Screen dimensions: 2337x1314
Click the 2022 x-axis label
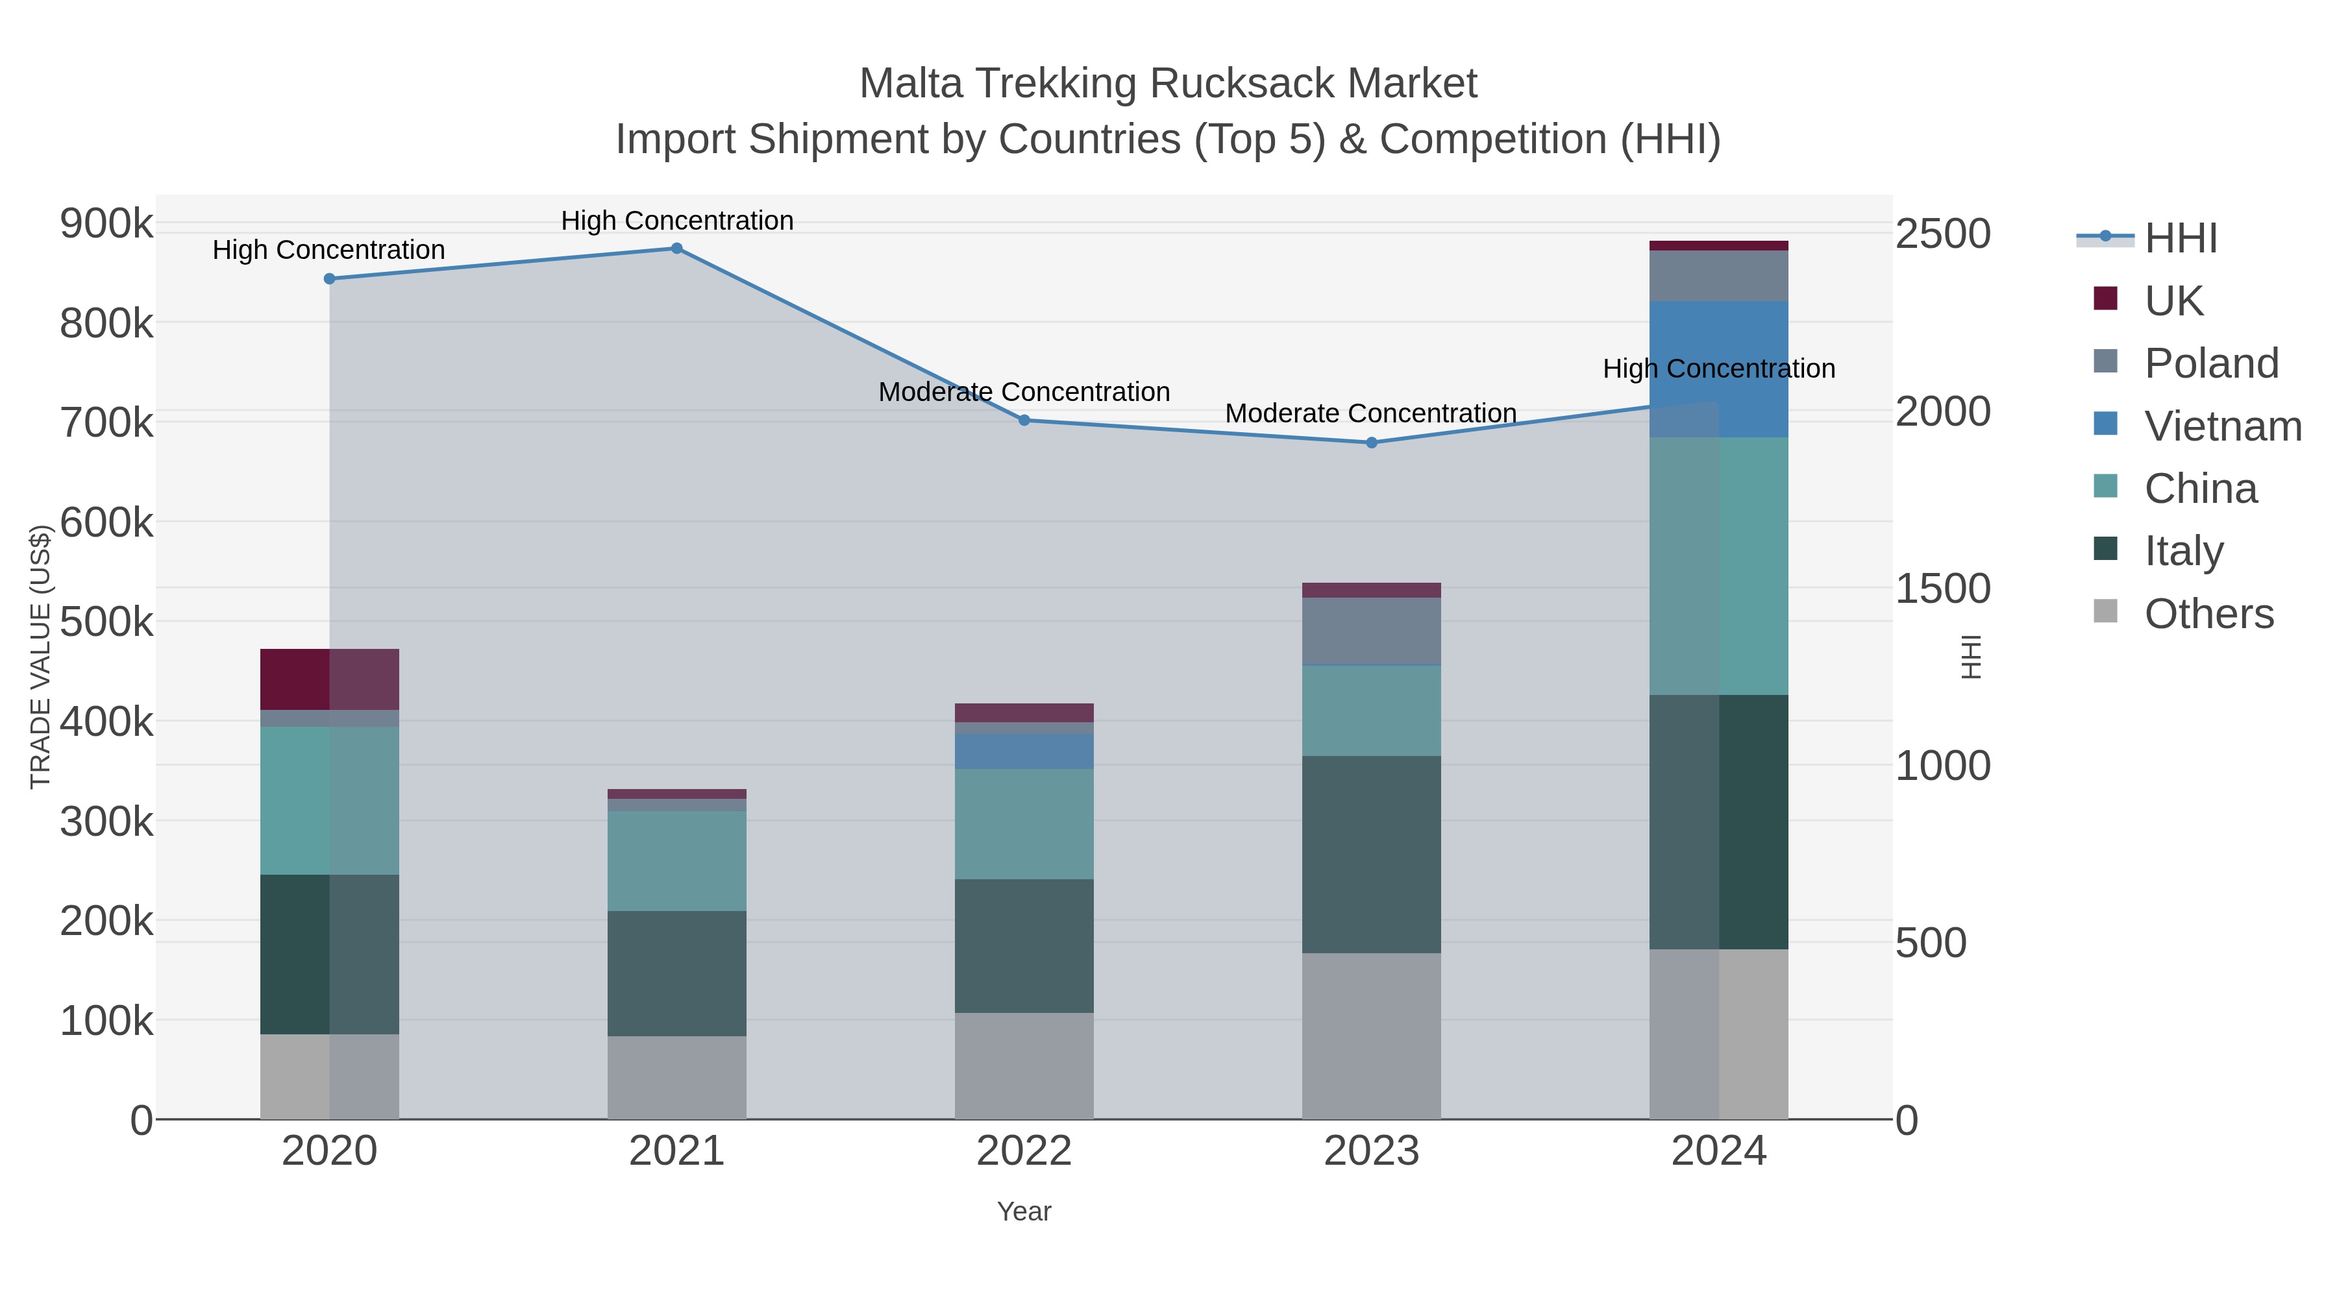tap(1024, 1152)
